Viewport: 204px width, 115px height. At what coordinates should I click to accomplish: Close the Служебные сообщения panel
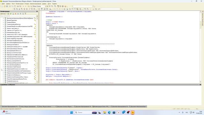pyautogui.click(x=200, y=85)
